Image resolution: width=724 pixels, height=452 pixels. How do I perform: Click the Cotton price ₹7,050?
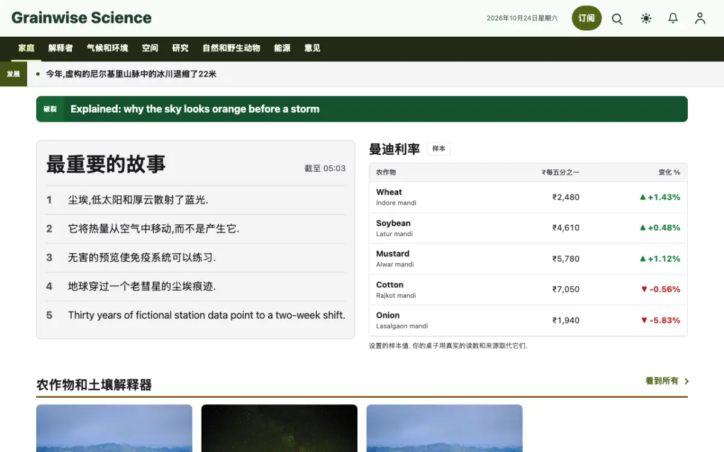click(566, 289)
